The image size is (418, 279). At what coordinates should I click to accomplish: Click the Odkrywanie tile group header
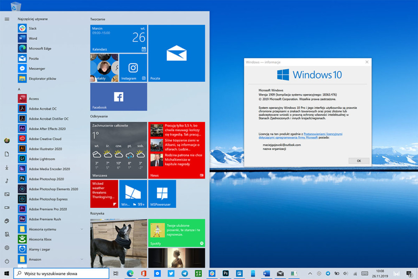99,116
